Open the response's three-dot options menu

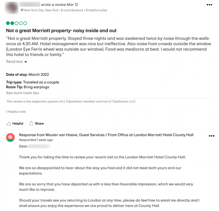coord(211,136)
